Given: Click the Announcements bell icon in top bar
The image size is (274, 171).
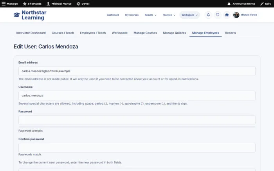Looking at the screenshot, I should pos(229,4).
